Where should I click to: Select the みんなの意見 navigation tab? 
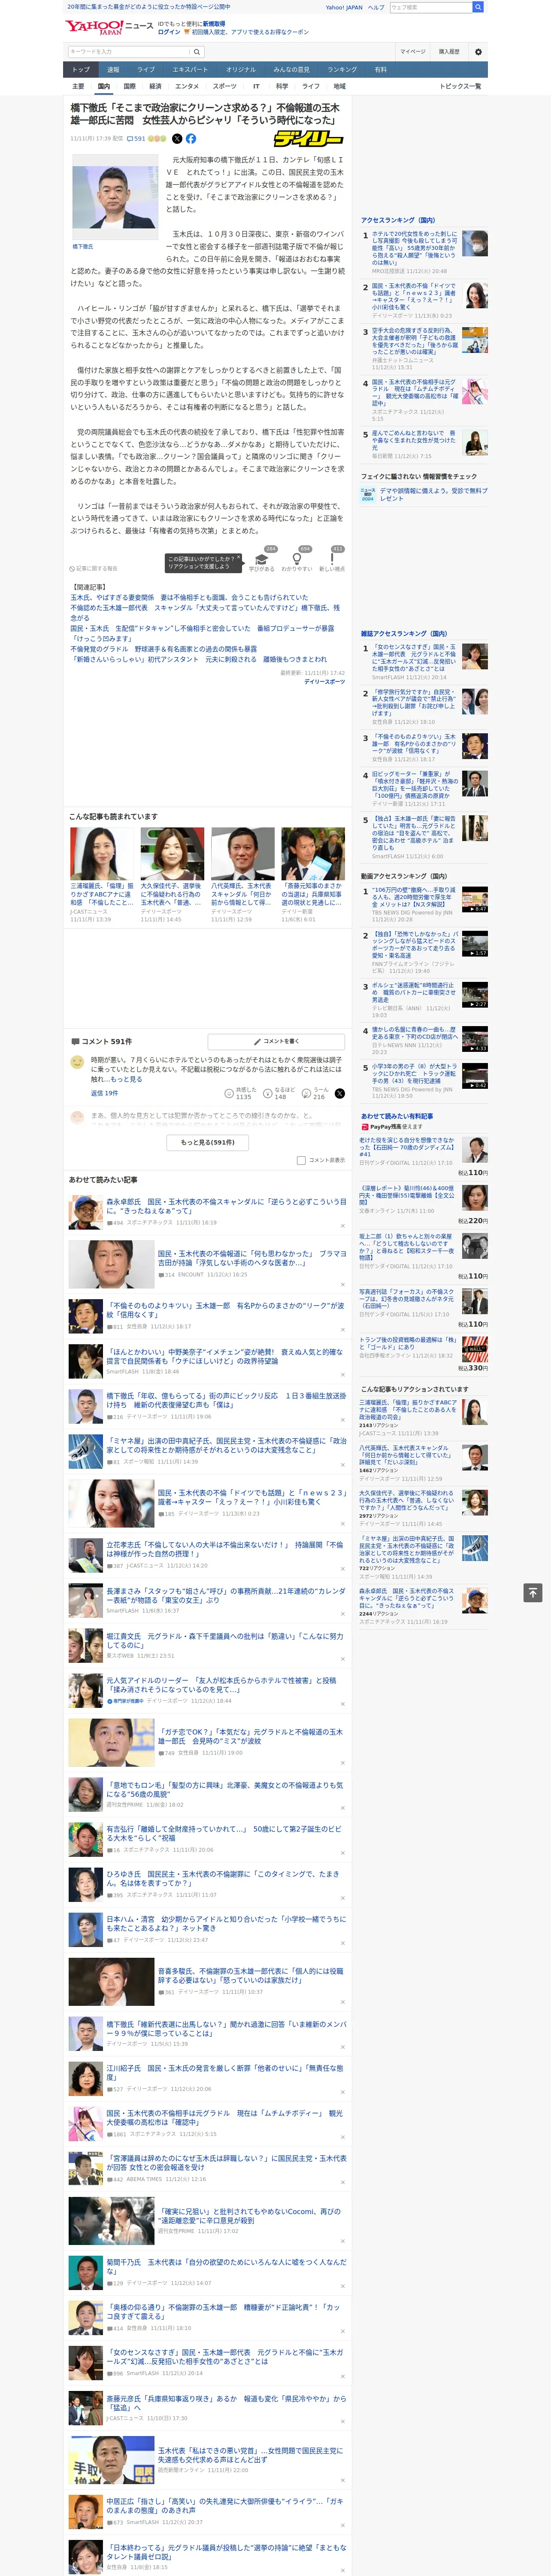coord(292,70)
